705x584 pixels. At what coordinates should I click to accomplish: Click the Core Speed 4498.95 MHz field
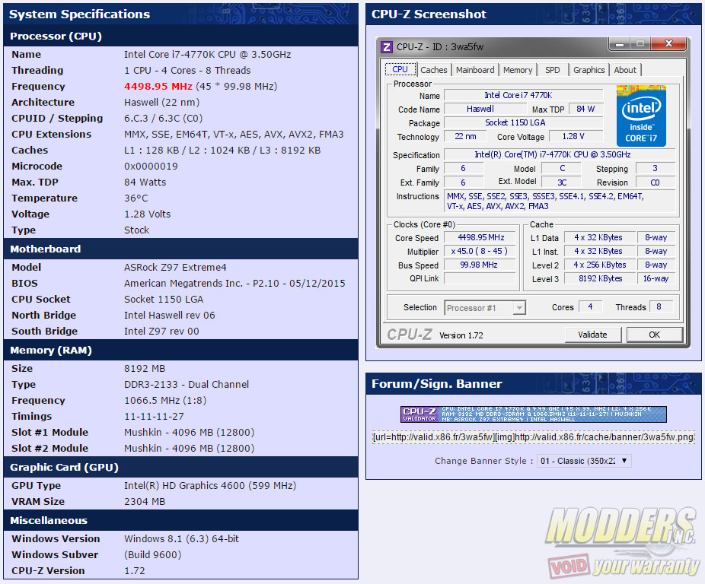coord(480,238)
